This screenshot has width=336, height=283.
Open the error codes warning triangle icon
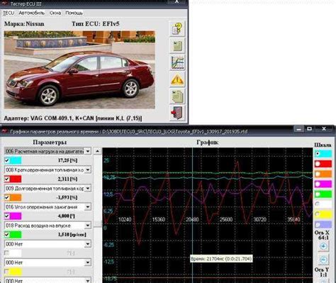pos(177,79)
